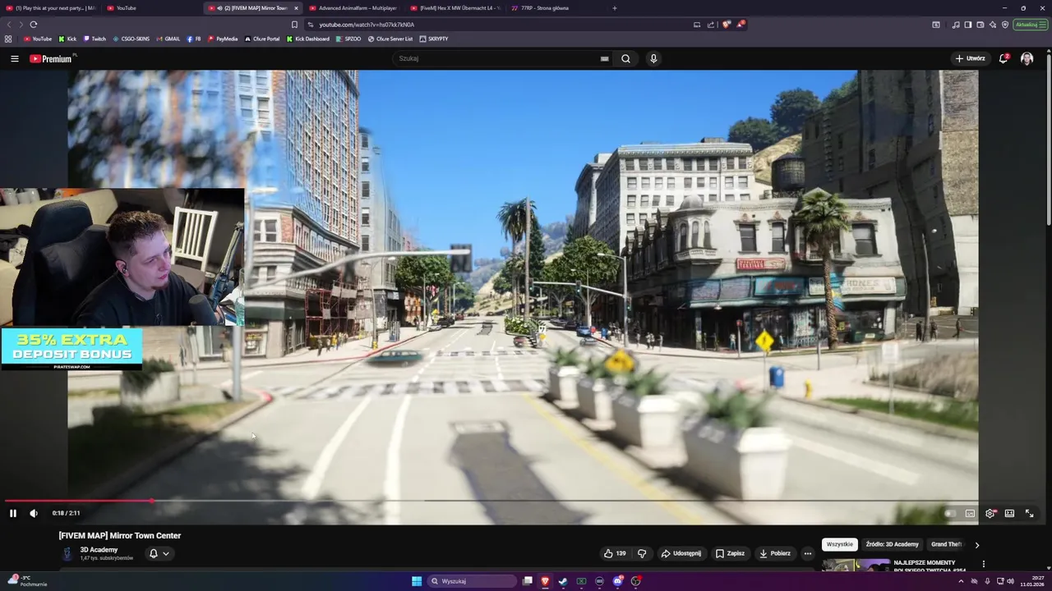Open the YouTube notifications bell
1052x591 pixels.
1004,58
